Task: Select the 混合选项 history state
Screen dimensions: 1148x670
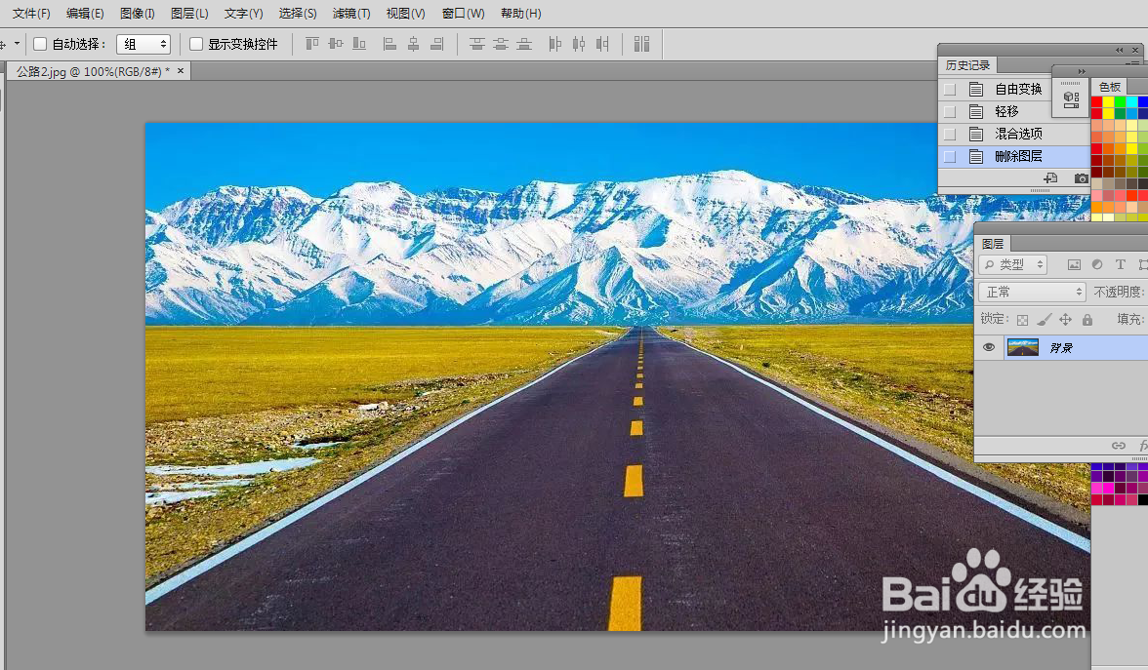Action: pyautogui.click(x=1014, y=135)
